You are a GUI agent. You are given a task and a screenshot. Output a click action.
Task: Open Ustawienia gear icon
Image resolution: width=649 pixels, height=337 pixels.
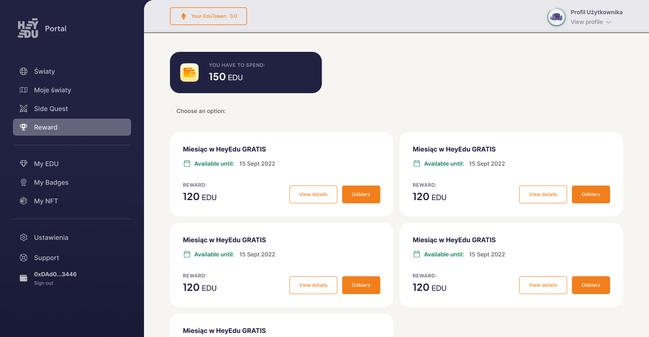(24, 237)
